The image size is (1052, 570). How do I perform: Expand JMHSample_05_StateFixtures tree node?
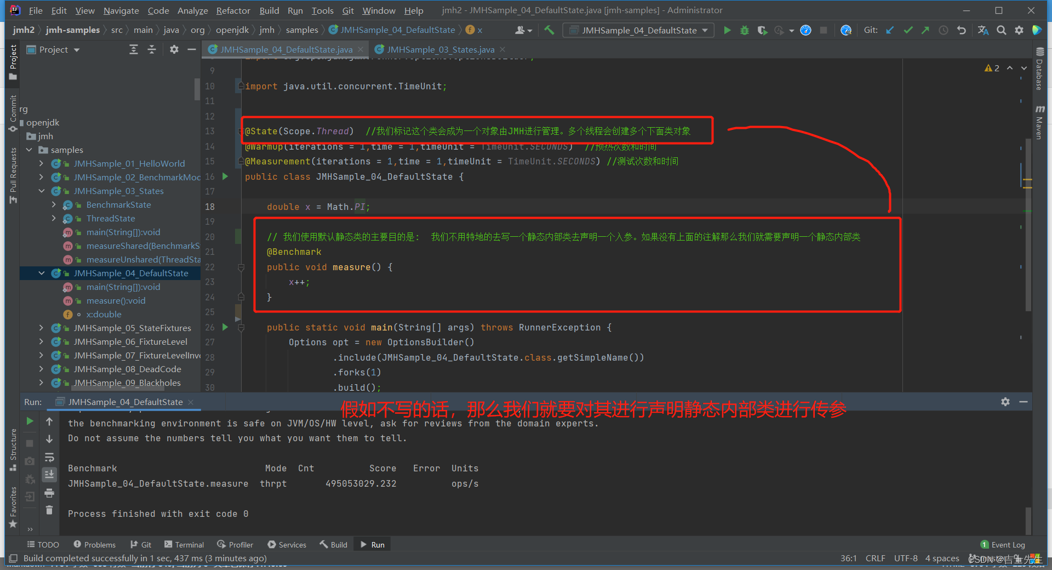coord(41,328)
